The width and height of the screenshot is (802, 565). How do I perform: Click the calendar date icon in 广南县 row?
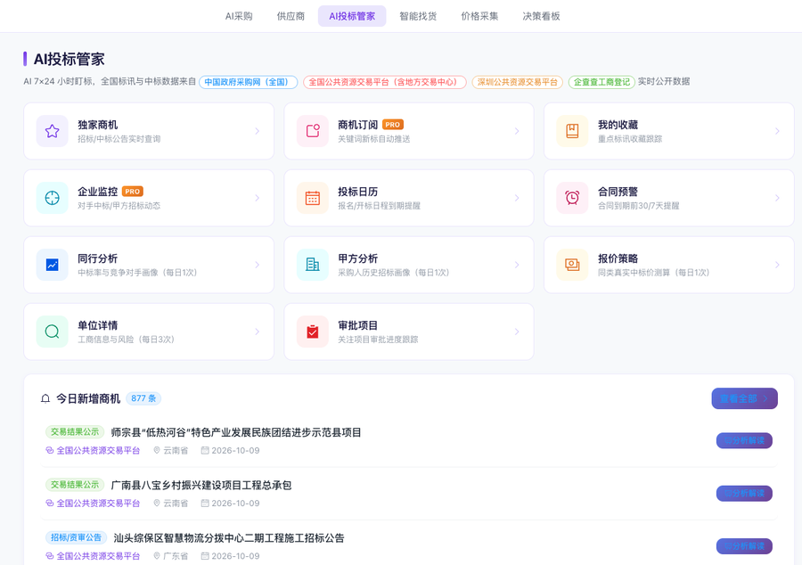205,504
